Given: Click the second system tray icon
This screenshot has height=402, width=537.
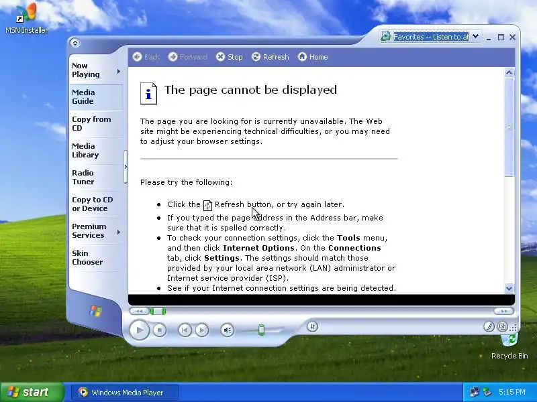Looking at the screenshot, I should pos(487,392).
